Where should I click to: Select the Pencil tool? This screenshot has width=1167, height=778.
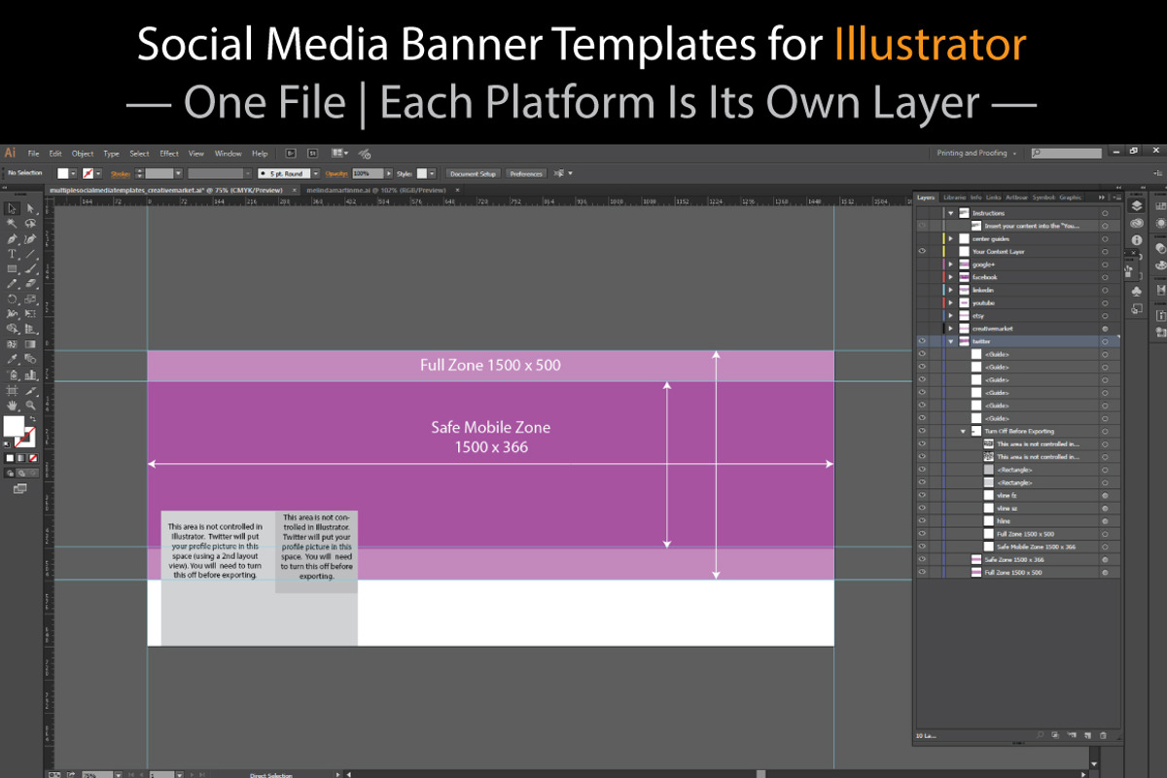[12, 283]
